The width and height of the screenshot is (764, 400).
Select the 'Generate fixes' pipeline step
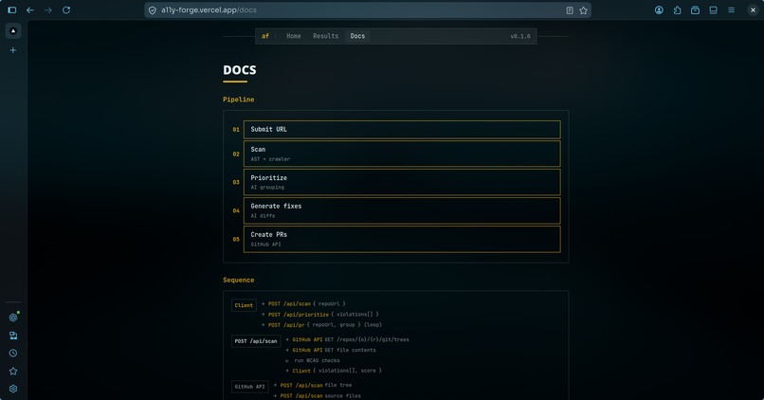pos(402,210)
